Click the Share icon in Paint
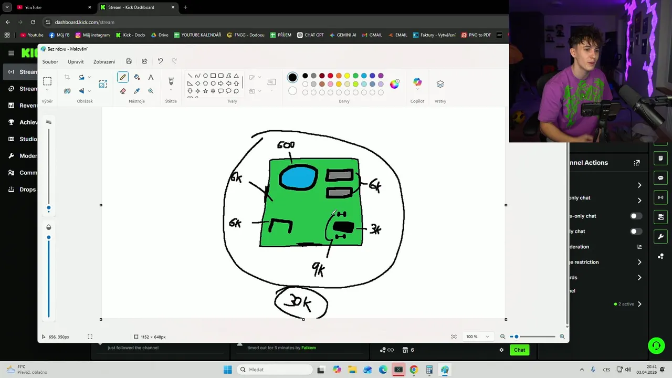Viewport: 672px width, 378px height. point(144,61)
